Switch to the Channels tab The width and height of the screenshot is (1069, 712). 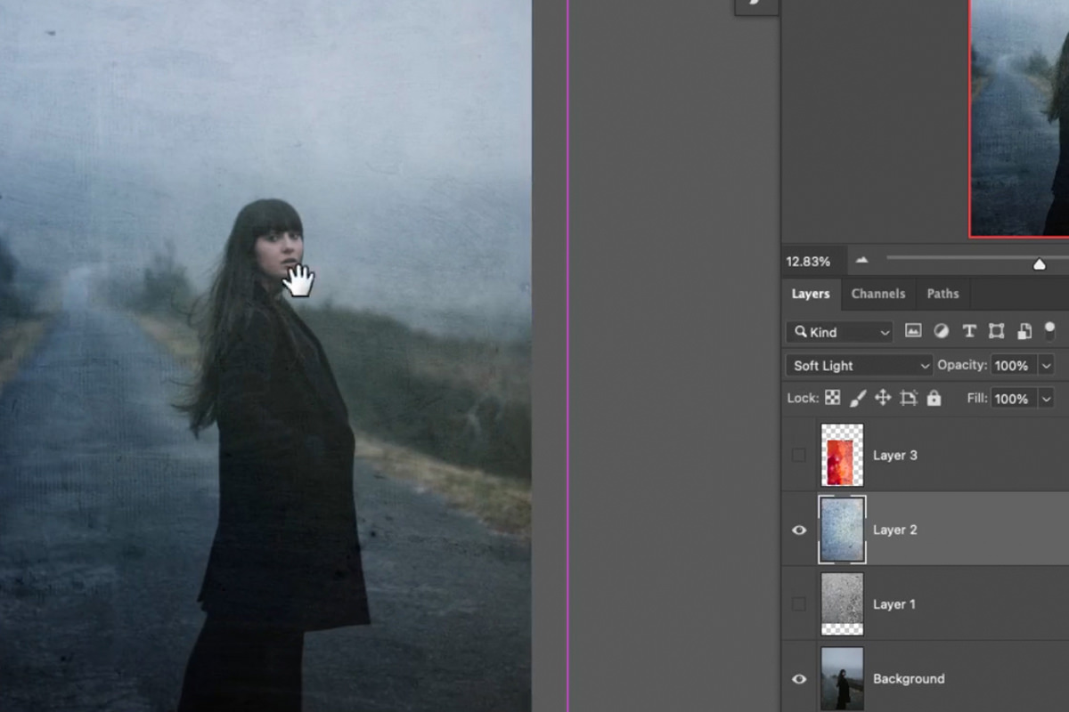[878, 293]
